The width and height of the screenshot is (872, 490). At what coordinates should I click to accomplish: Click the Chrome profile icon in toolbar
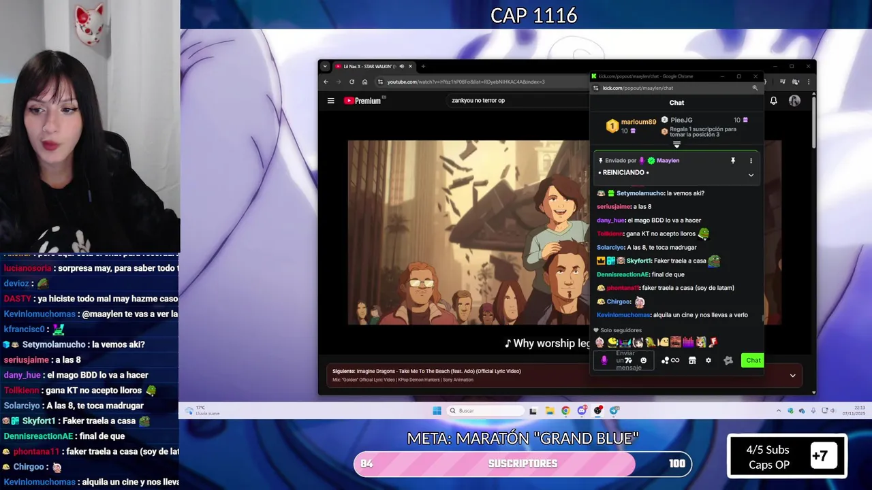pyautogui.click(x=796, y=82)
